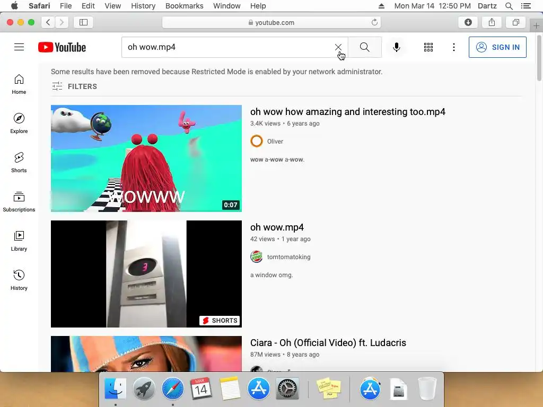The image size is (543, 407).
Task: Show Safari downloads
Action: pyautogui.click(x=468, y=22)
